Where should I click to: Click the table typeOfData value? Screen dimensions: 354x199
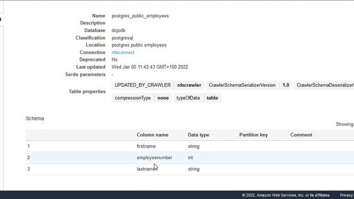(212, 98)
